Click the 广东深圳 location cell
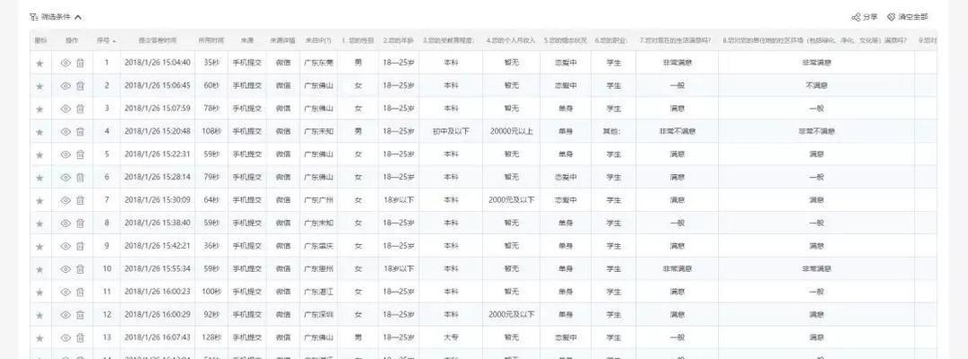Screen dimensions: 968x359 pyautogui.click(x=318, y=315)
